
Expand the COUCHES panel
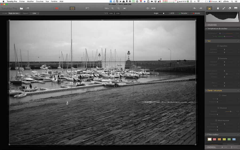coord(206,25)
